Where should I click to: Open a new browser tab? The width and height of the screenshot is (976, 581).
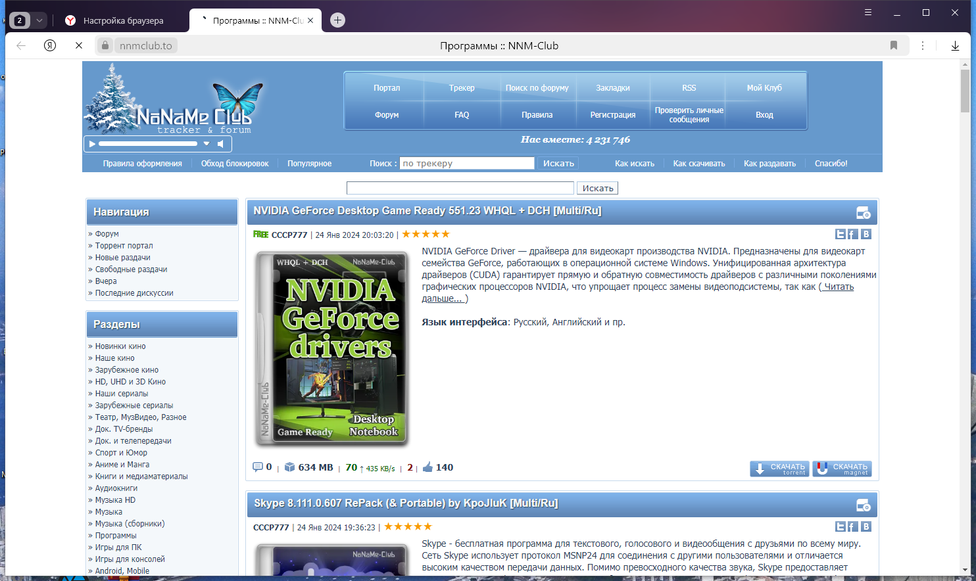click(337, 20)
